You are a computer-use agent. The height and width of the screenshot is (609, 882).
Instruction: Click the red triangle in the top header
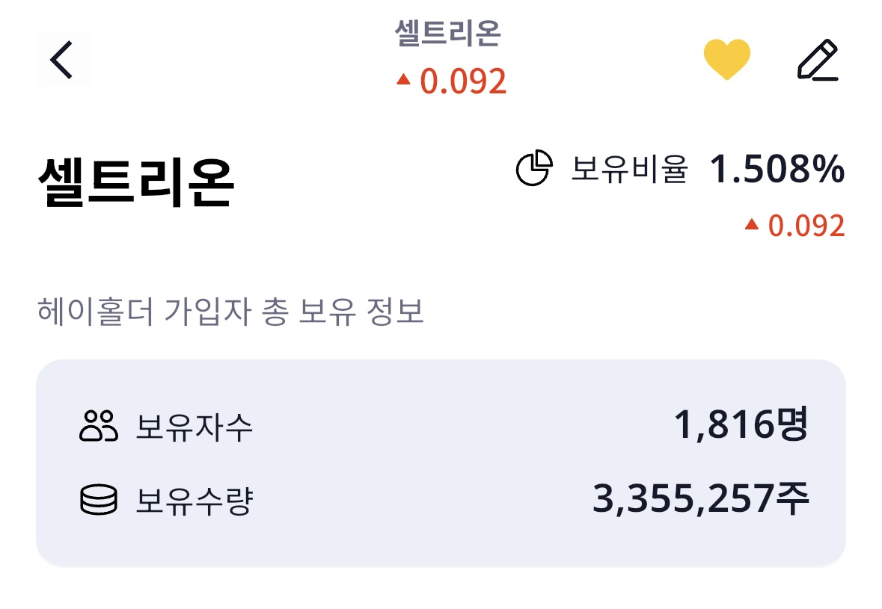coord(404,79)
